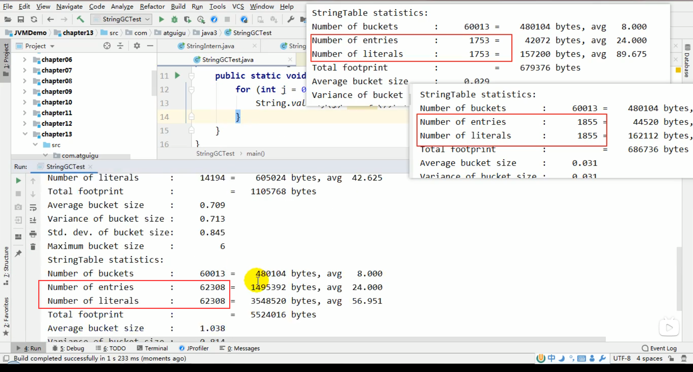Select the StringGCTest.java editor tab
Image resolution: width=693 pixels, height=372 pixels.
pos(227,60)
